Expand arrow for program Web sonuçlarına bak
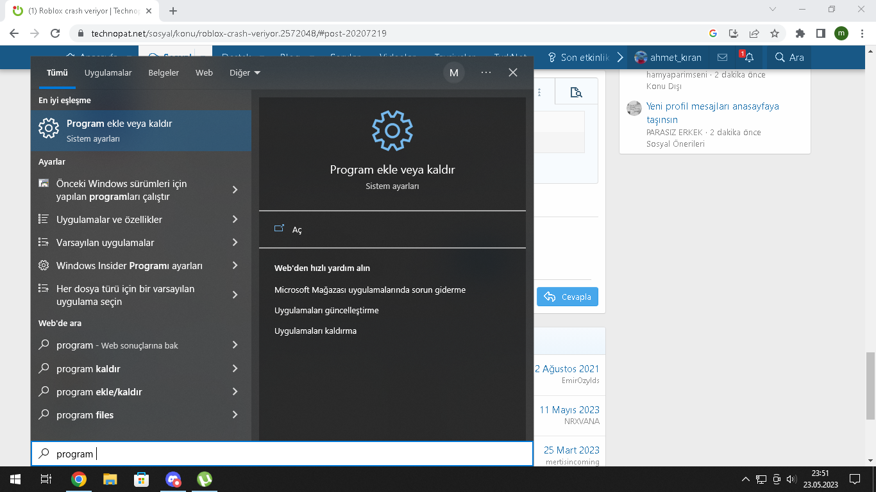 pos(235,345)
